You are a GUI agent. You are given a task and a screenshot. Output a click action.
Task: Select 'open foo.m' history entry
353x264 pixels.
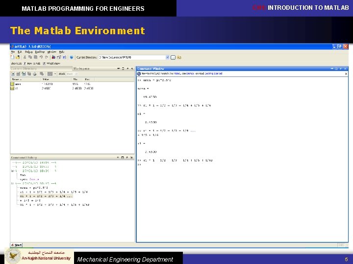[29, 179]
